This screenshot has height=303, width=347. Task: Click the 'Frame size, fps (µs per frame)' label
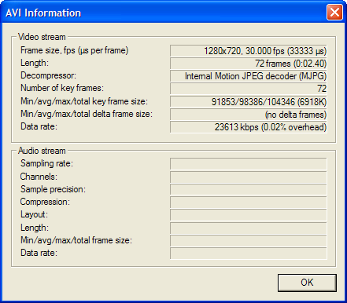75,50
